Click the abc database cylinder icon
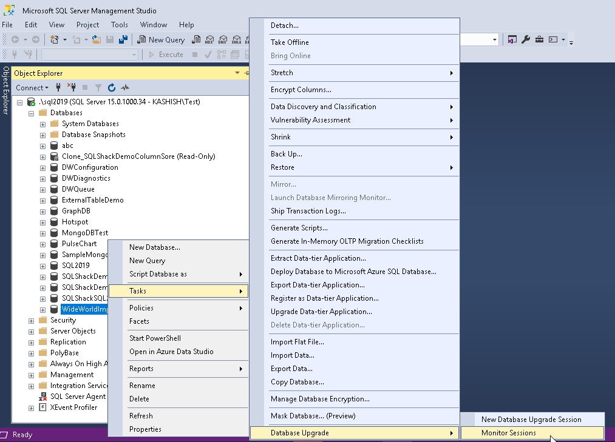This screenshot has width=615, height=442. pos(54,146)
